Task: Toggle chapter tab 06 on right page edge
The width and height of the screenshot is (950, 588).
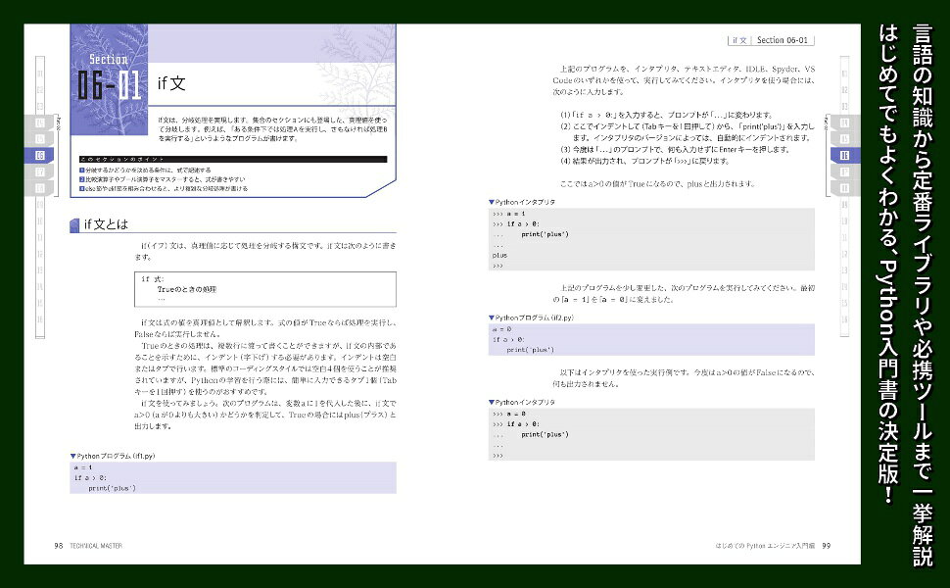Action: (844, 155)
